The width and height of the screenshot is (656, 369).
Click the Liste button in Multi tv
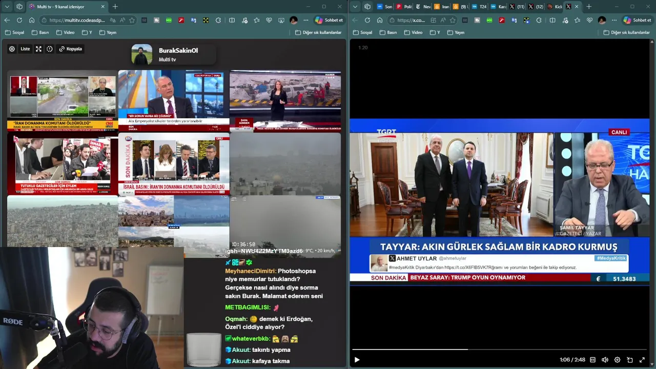pos(25,49)
